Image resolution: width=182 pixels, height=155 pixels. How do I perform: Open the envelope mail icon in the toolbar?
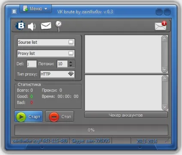[x=46, y=26]
